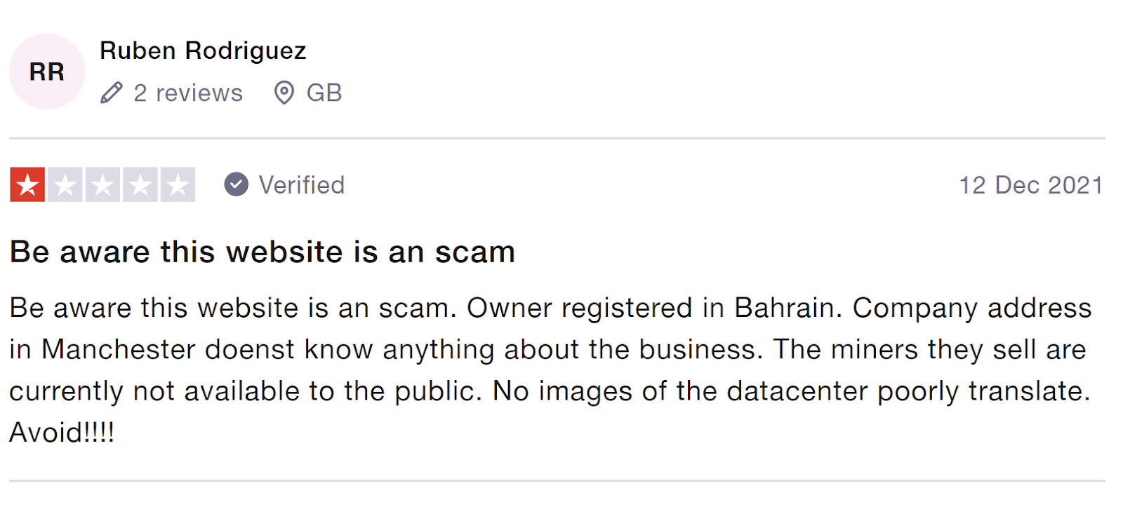Open the review title 'Be aware this website is an scam'
Image resolution: width=1123 pixels, height=509 pixels.
263,252
